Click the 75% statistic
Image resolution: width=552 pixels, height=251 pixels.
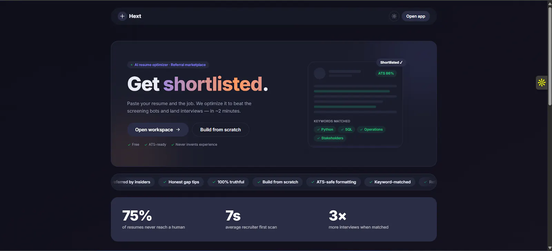(137, 216)
